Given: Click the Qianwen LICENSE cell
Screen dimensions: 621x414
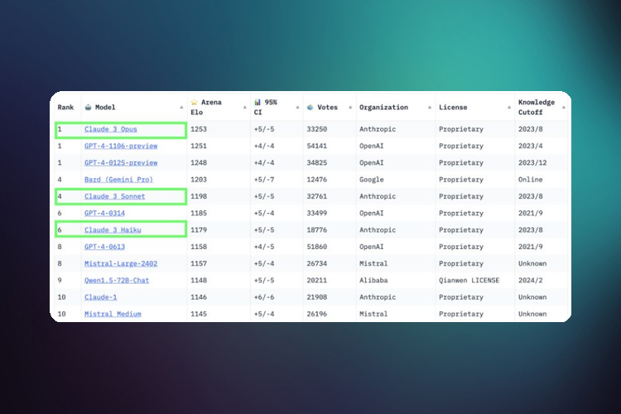Looking at the screenshot, I should (x=469, y=281).
